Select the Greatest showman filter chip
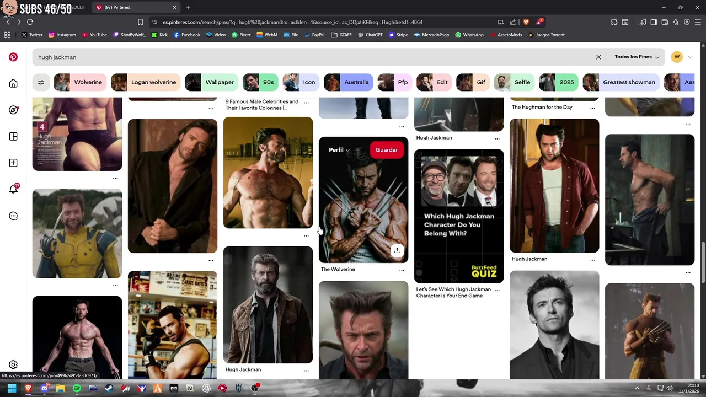706x397 pixels. (x=621, y=82)
